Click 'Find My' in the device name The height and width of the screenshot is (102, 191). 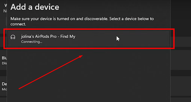[x=68, y=37]
